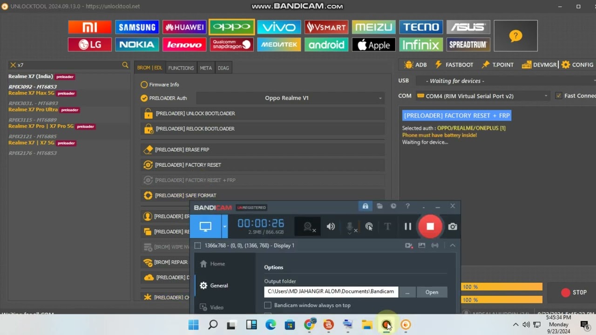596x335 pixels.
Task: Open DEVMGR device manager
Action: 539,65
